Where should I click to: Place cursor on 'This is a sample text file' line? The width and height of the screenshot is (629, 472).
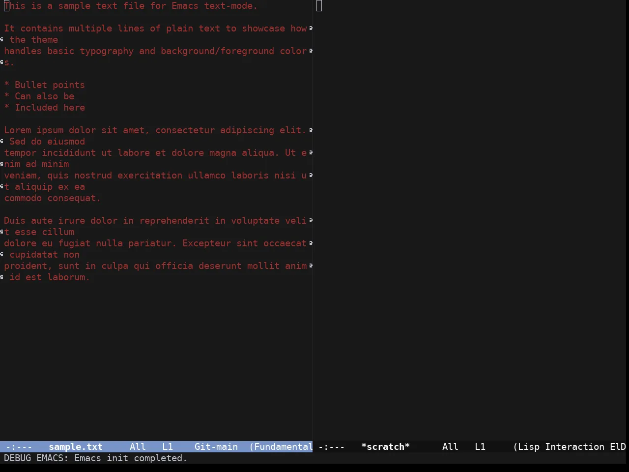[x=131, y=6]
